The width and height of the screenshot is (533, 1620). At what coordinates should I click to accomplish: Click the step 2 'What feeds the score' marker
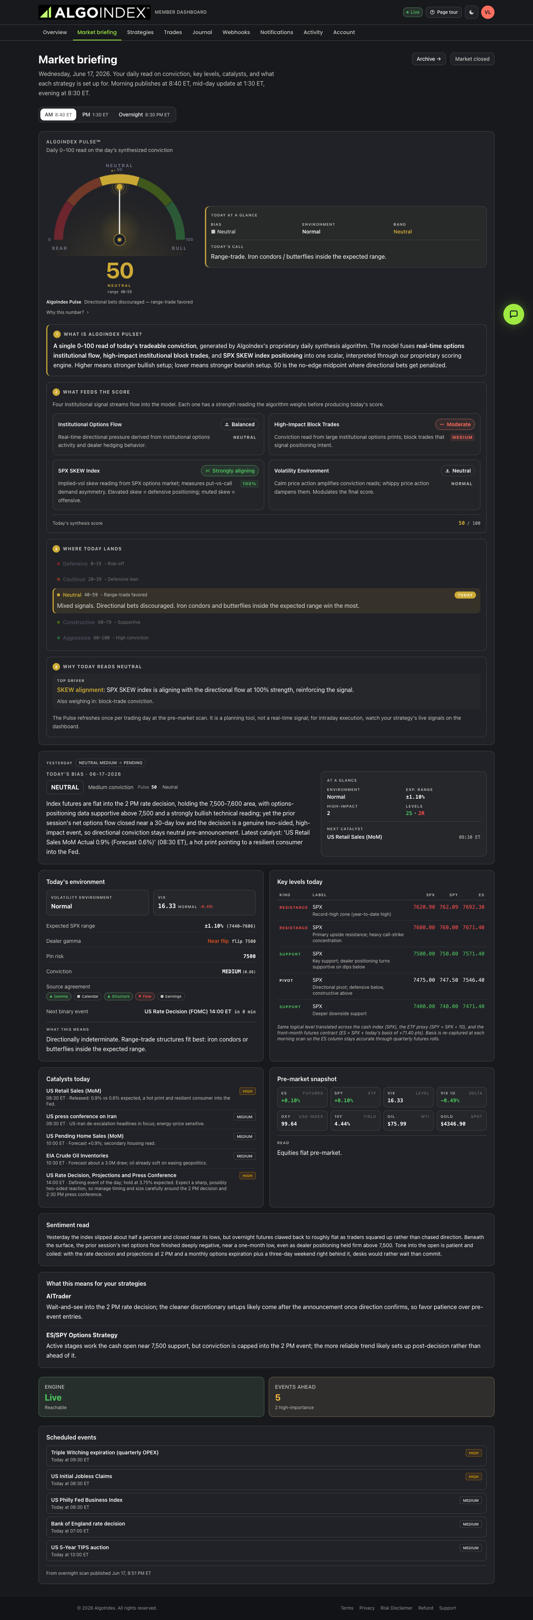[x=56, y=392]
